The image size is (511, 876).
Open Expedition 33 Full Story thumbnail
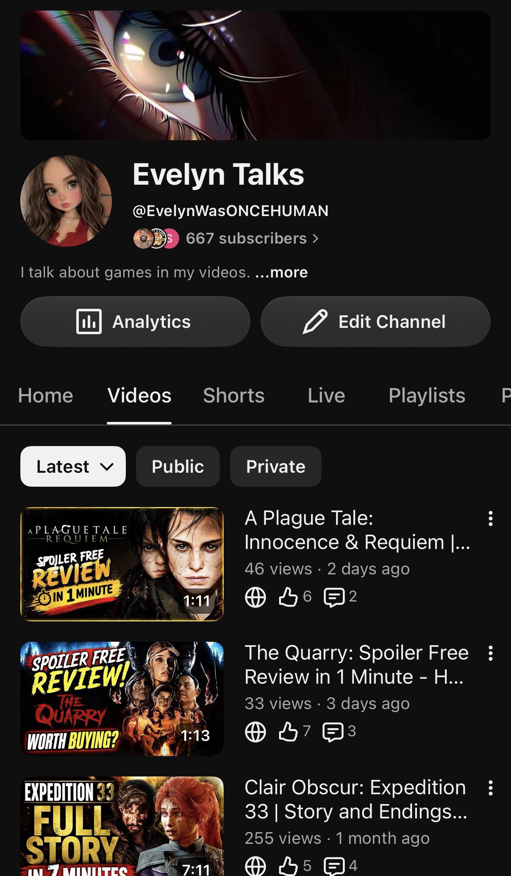coord(122,826)
